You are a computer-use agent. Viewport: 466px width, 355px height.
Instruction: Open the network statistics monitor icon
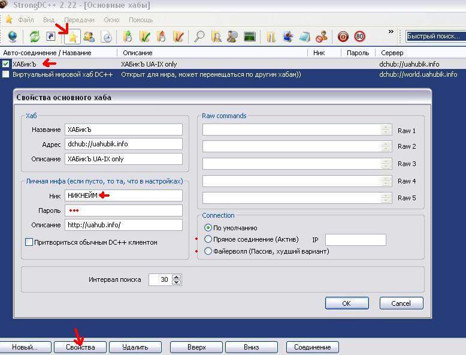250,37
